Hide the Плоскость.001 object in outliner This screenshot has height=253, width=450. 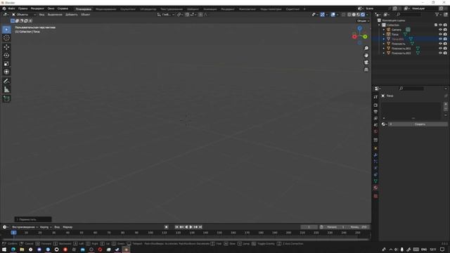point(440,48)
